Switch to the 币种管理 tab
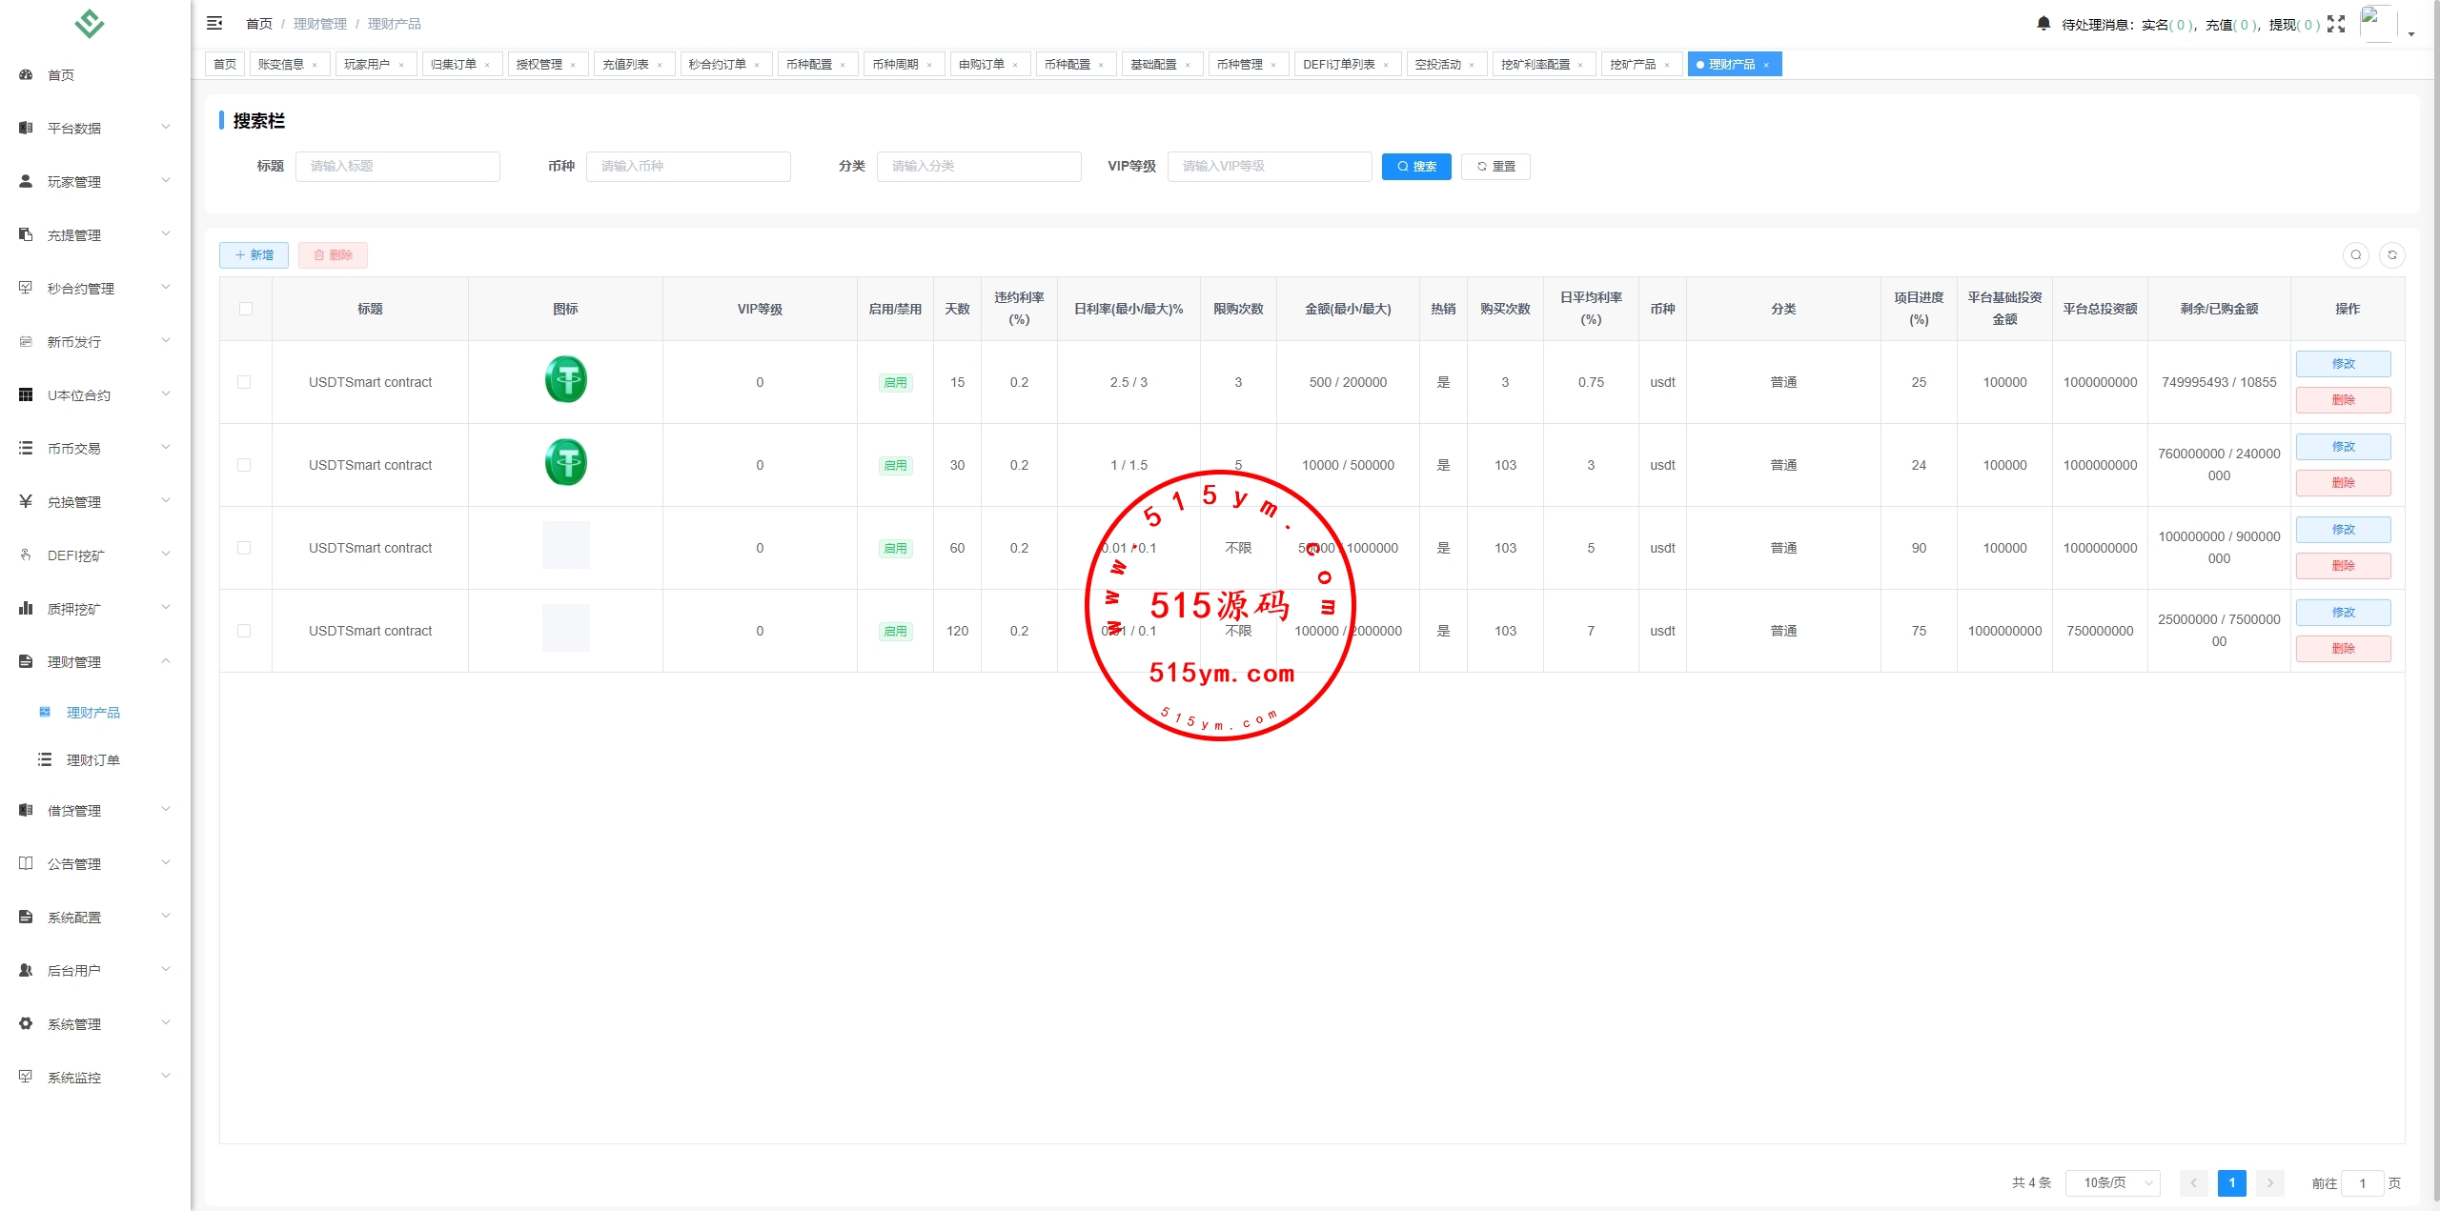The image size is (2440, 1211). point(1239,64)
